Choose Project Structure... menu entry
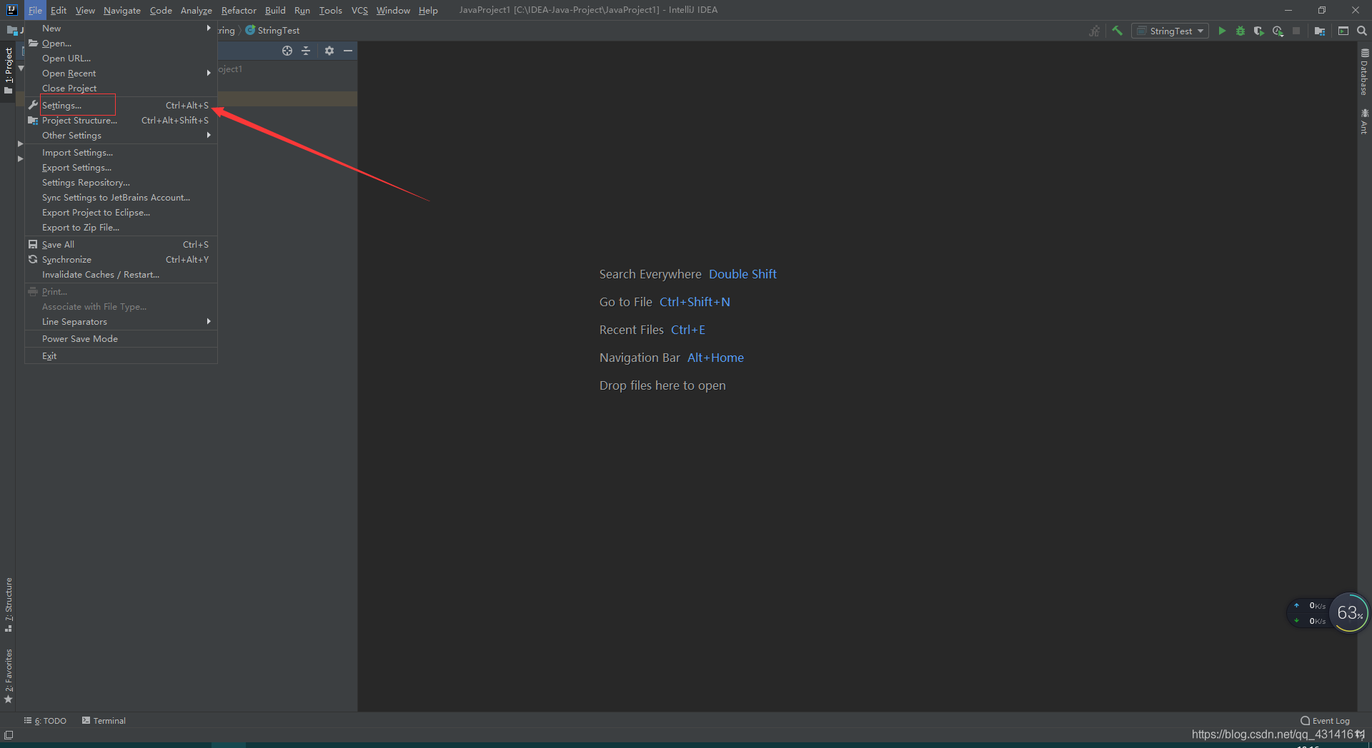 (x=121, y=121)
